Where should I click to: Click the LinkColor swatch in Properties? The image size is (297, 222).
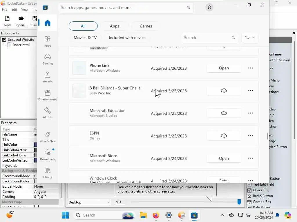click(x=36, y=145)
